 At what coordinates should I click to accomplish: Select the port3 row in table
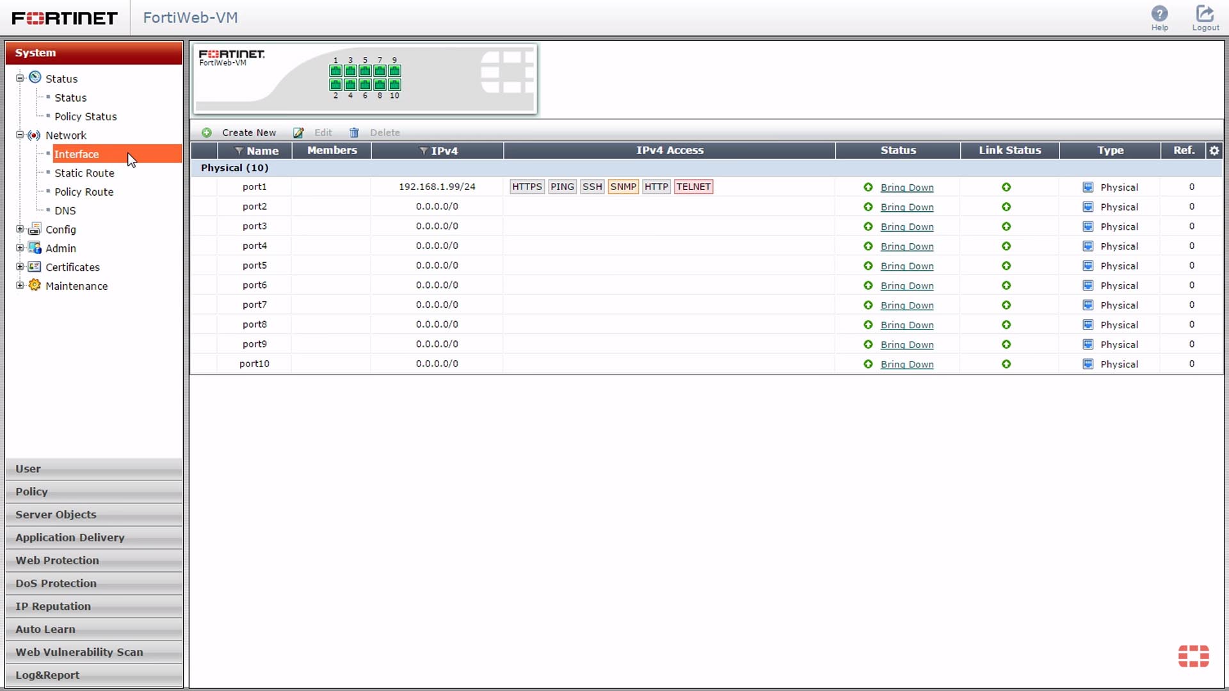(254, 226)
